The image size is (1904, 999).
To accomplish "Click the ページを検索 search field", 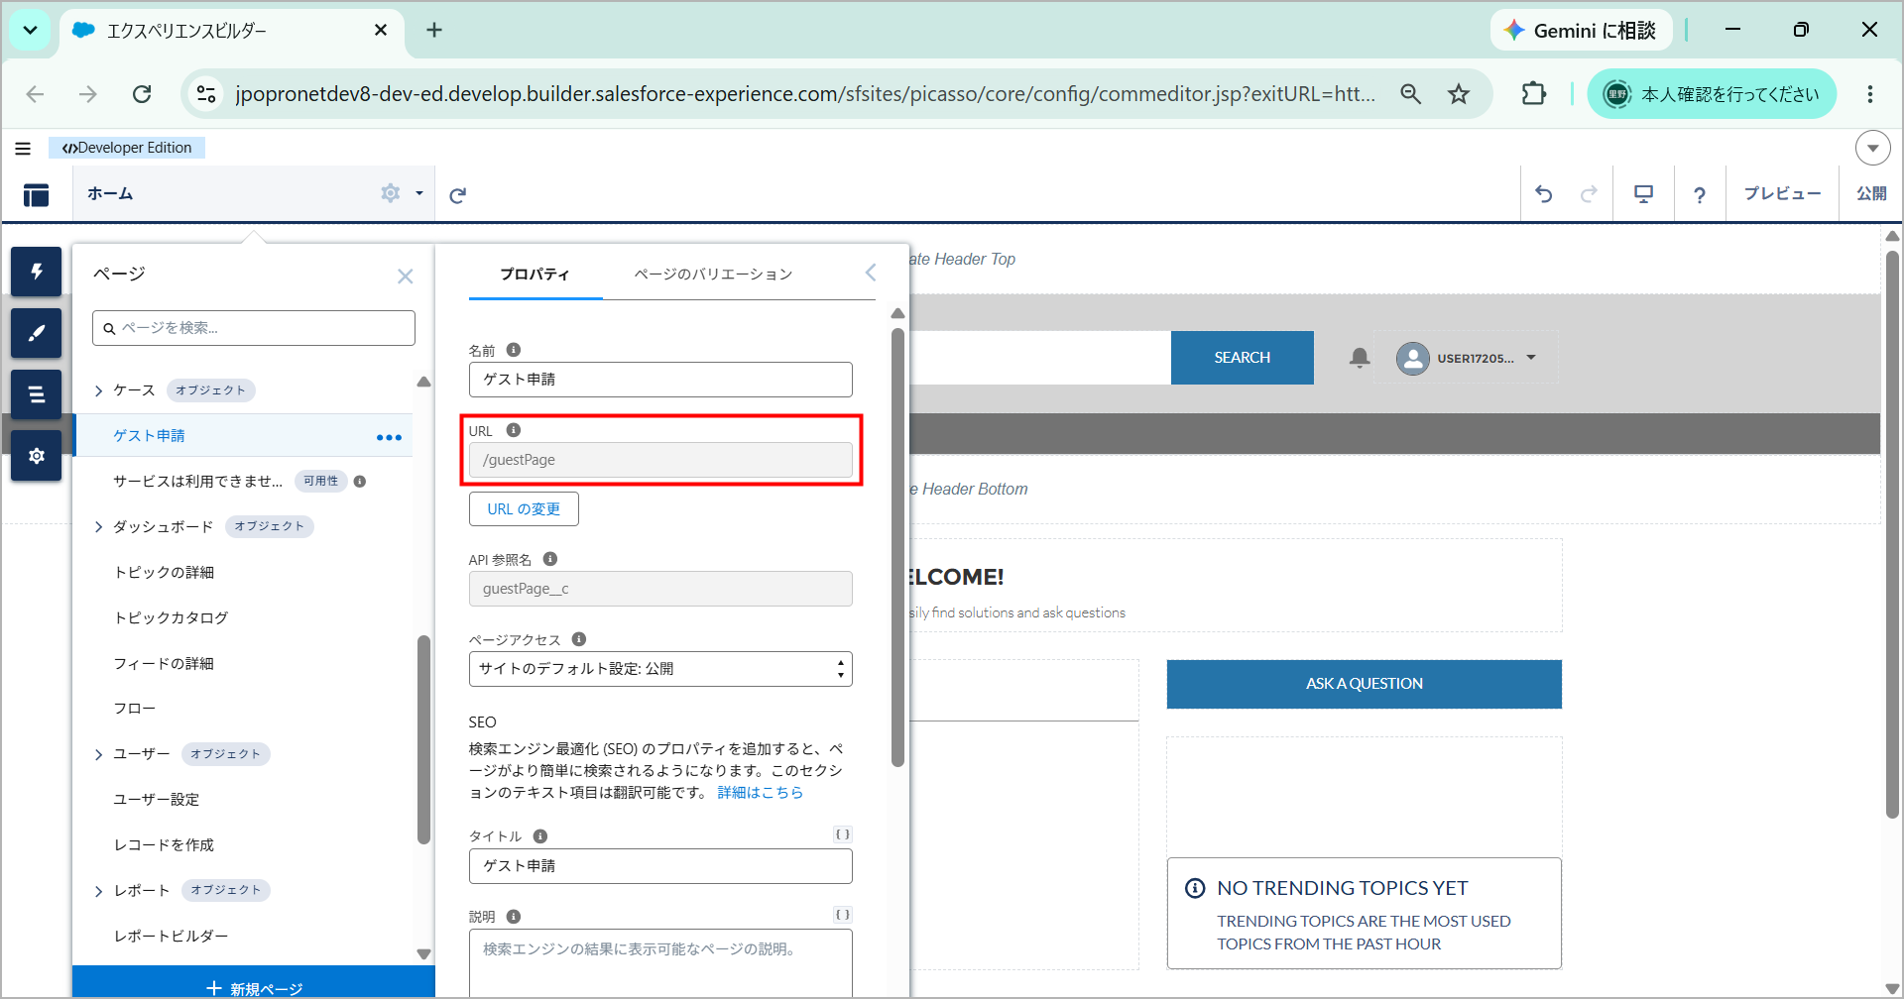I will (254, 328).
